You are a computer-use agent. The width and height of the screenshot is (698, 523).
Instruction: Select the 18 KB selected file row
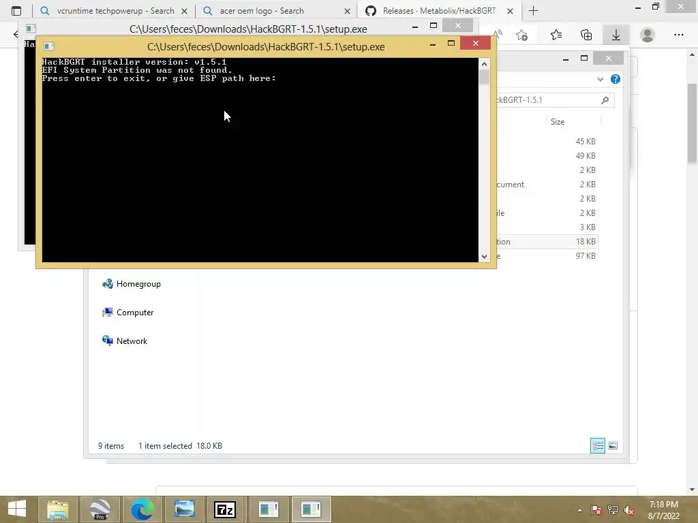tap(547, 242)
